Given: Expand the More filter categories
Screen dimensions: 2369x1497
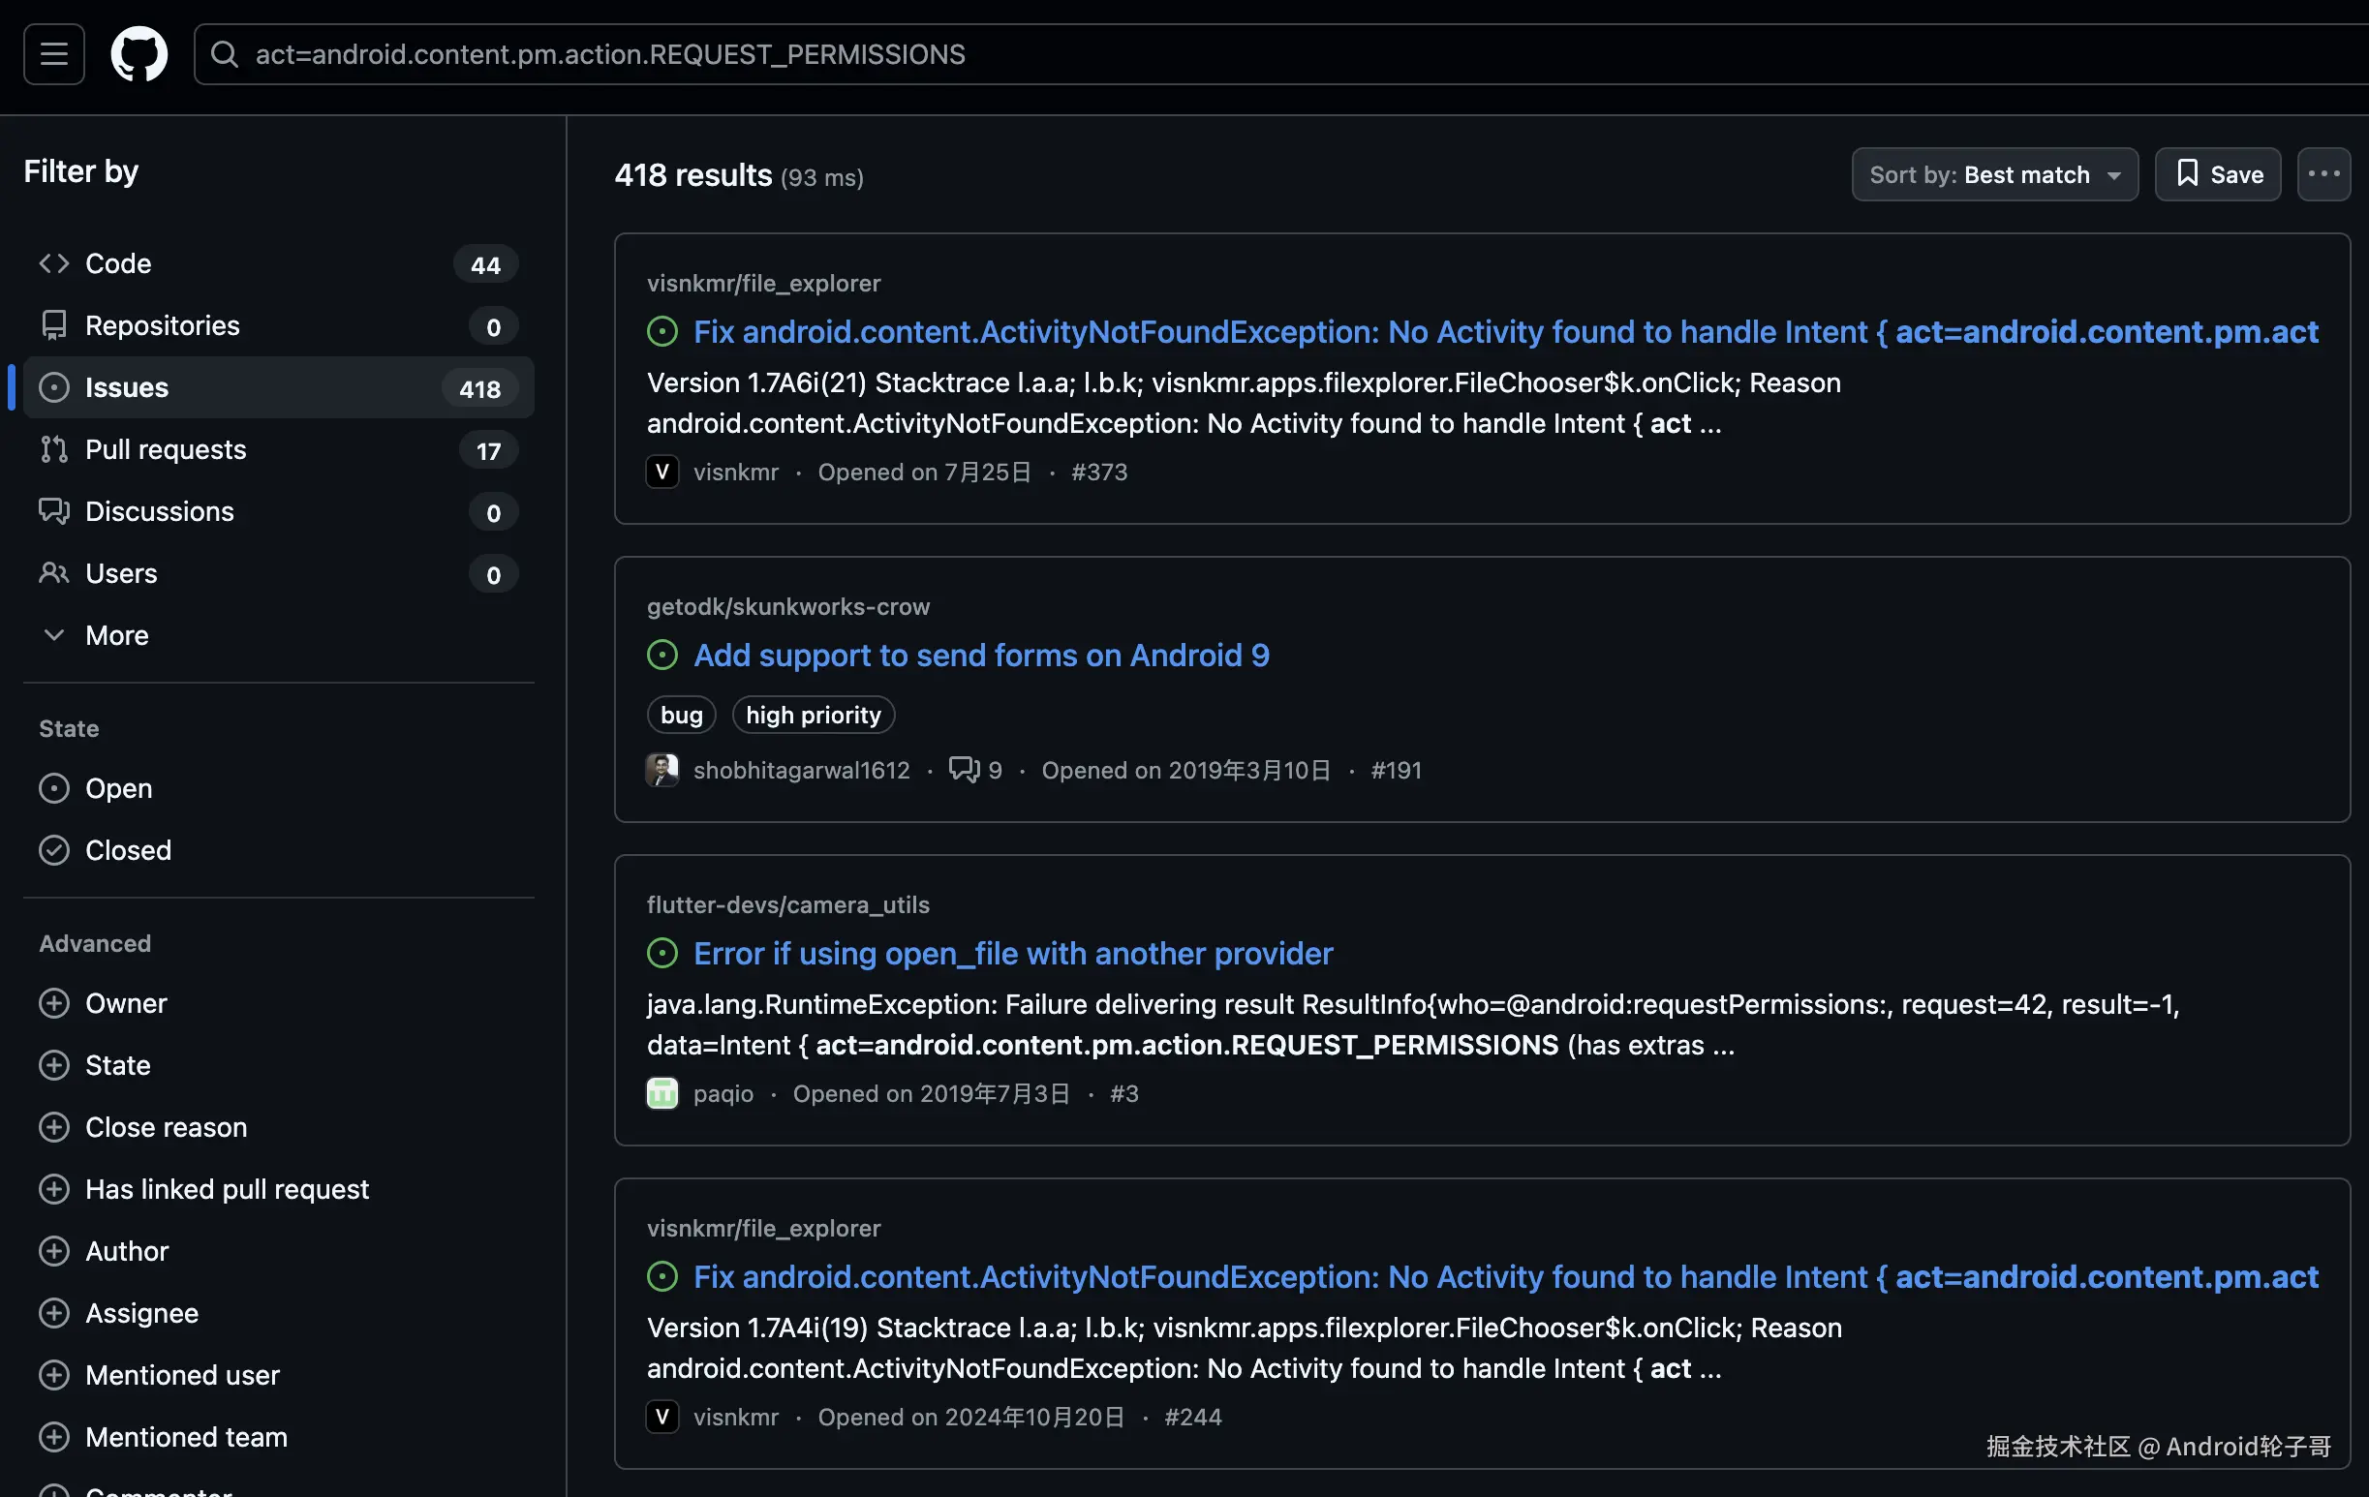Looking at the screenshot, I should point(116,635).
